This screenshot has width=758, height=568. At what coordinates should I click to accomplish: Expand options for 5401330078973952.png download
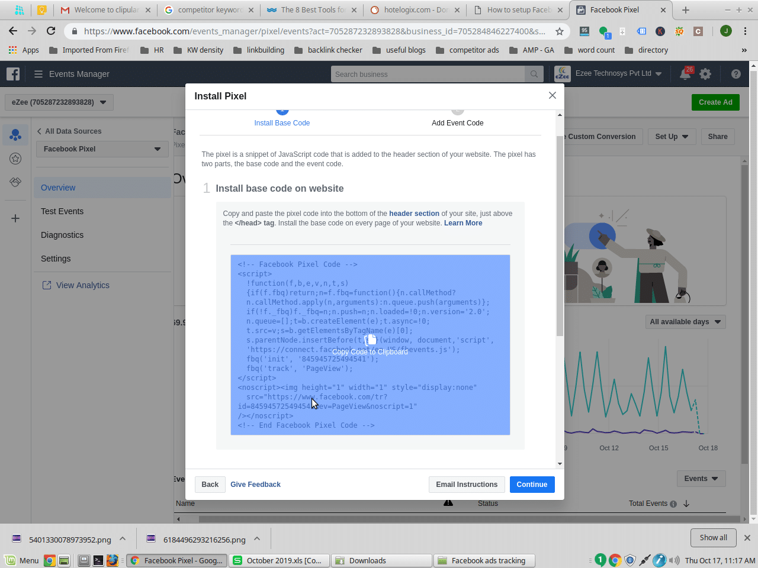[x=123, y=539]
